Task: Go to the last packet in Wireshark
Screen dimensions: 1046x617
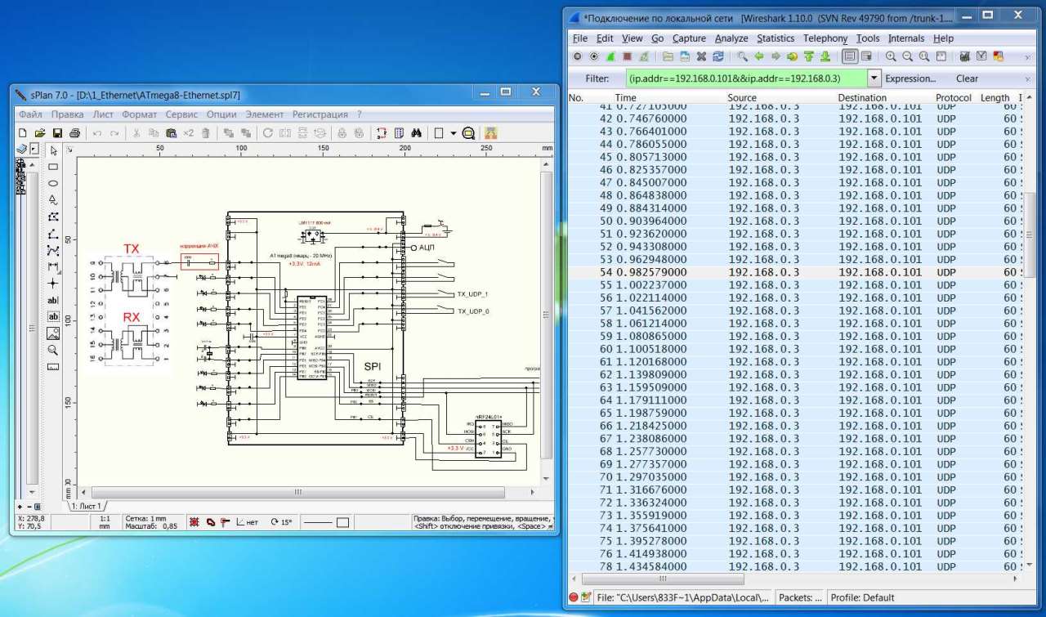Action: coord(825,56)
